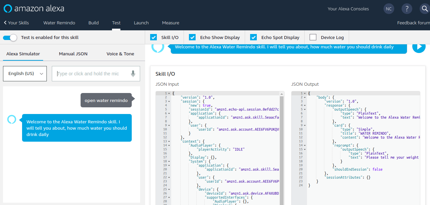
Task: Click the microphone icon in the input
Action: pyautogui.click(x=133, y=74)
